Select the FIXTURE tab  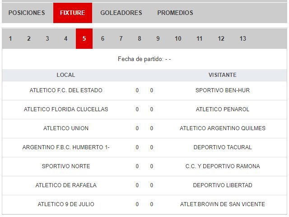(72, 13)
